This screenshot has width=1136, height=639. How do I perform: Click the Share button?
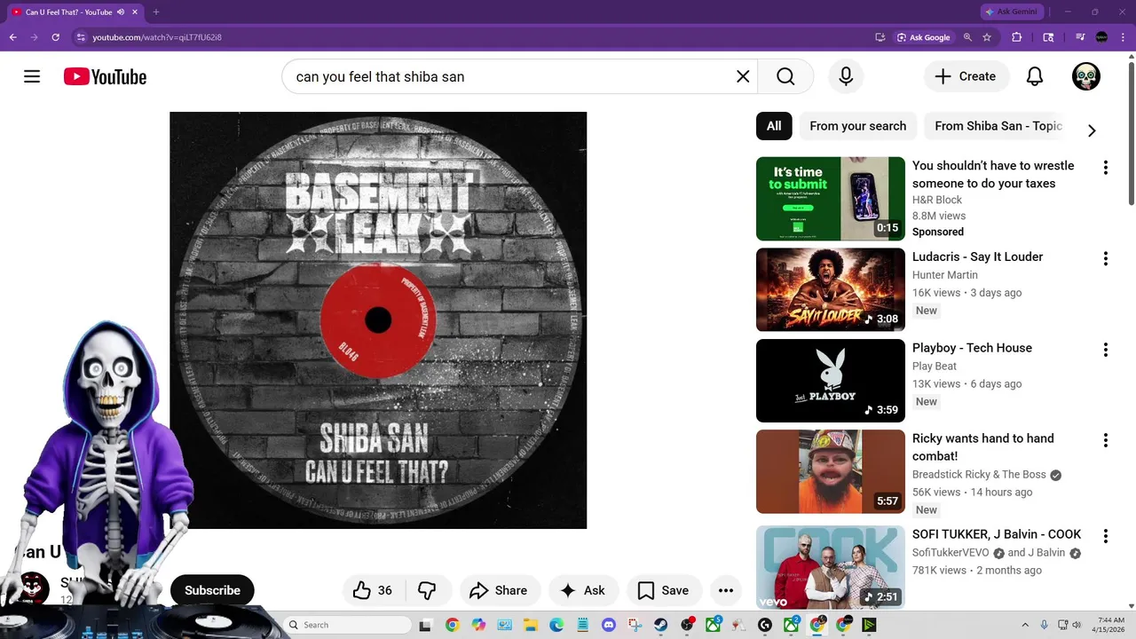499,590
